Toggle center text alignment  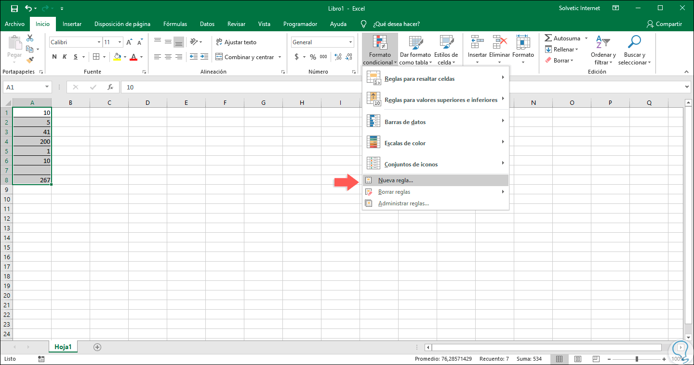[x=168, y=57]
